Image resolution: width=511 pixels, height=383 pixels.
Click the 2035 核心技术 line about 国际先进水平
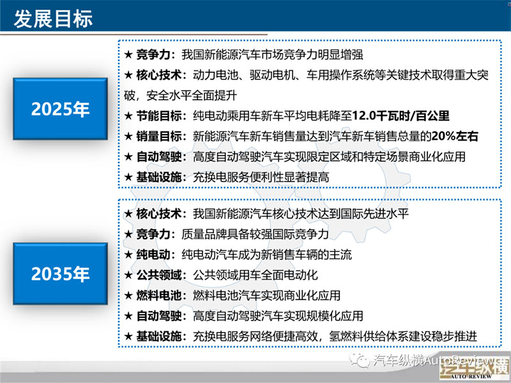[x=266, y=214]
